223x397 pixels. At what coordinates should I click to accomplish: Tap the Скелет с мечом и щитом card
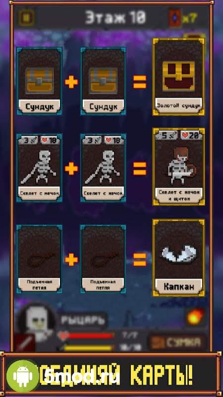178,166
